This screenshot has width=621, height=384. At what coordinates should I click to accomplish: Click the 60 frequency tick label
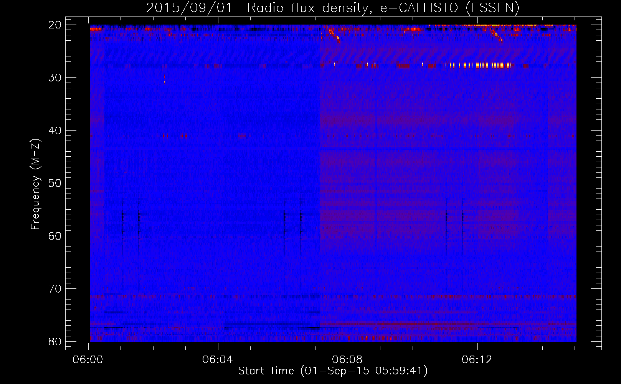pos(55,236)
